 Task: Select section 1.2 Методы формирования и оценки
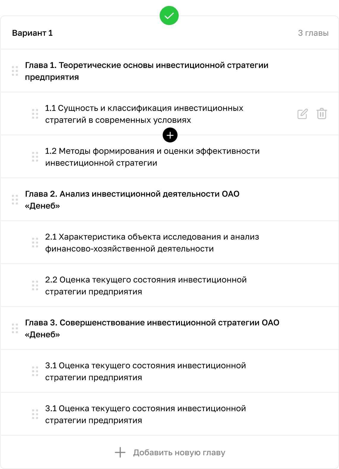coord(152,157)
